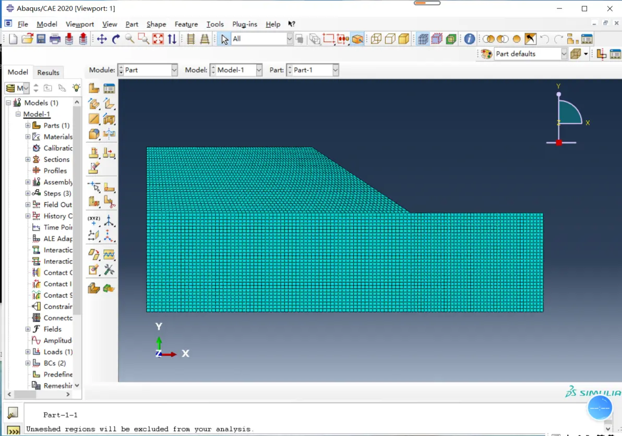The image size is (622, 436).
Task: Click the Create Datum Point XYZ tool
Action: (94, 221)
